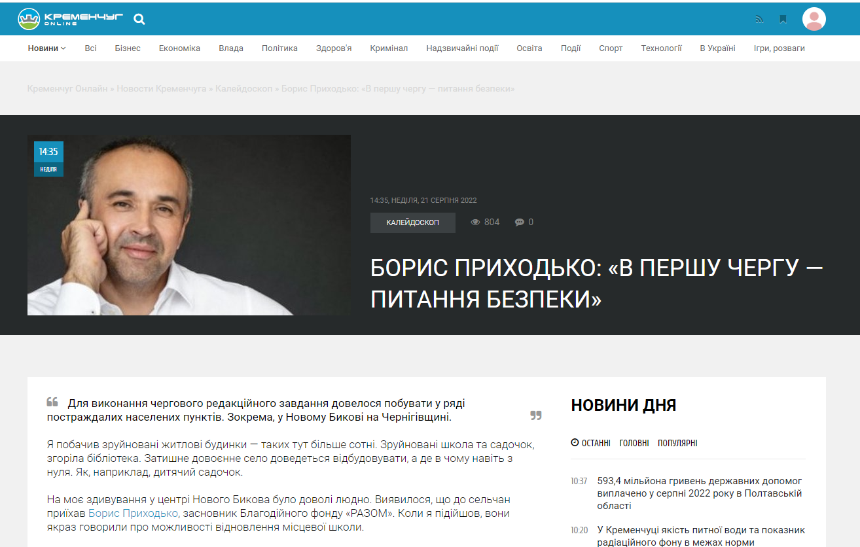860x547 pixels.
Task: Open the Влада menu item
Action: pyautogui.click(x=231, y=48)
